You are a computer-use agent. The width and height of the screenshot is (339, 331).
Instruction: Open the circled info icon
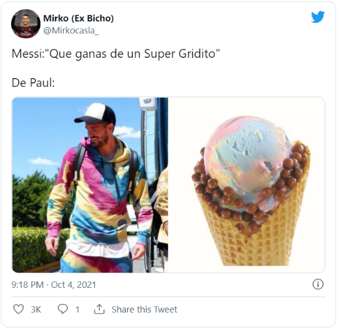[318, 284]
